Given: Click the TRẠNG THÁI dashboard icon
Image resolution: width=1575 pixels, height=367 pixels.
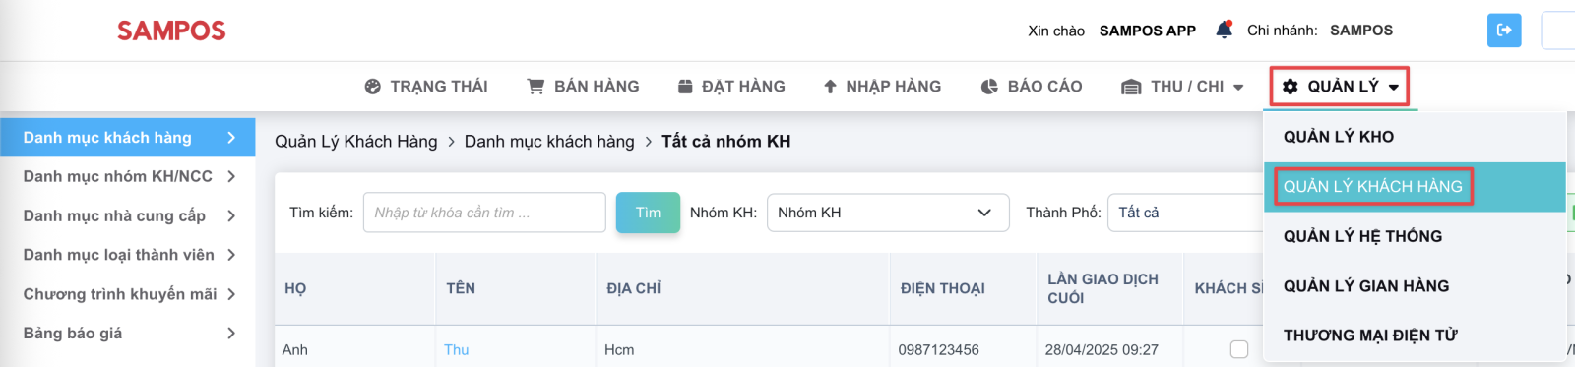Looking at the screenshot, I should tap(372, 87).
